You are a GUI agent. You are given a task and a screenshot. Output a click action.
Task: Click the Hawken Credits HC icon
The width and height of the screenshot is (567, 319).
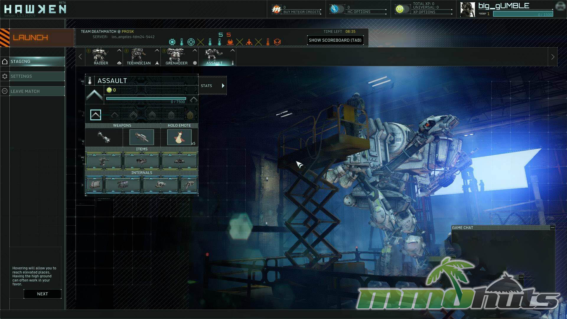pyautogui.click(x=335, y=9)
